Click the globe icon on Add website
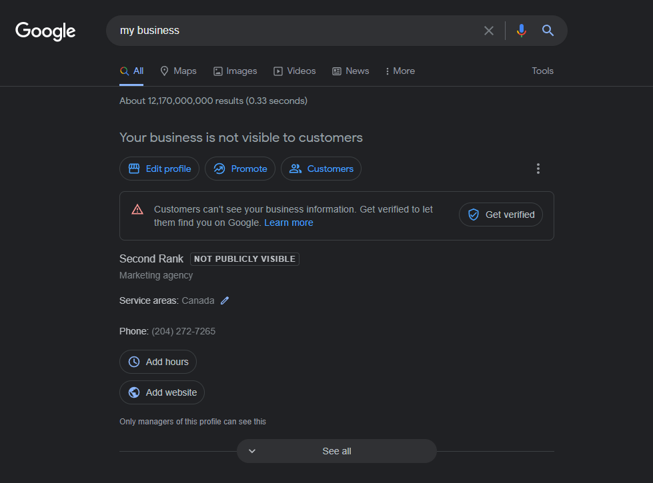The height and width of the screenshot is (483, 653). click(x=133, y=392)
